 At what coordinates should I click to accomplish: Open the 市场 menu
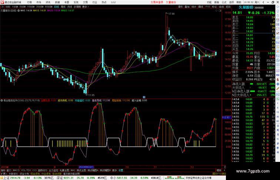pos(39,2)
